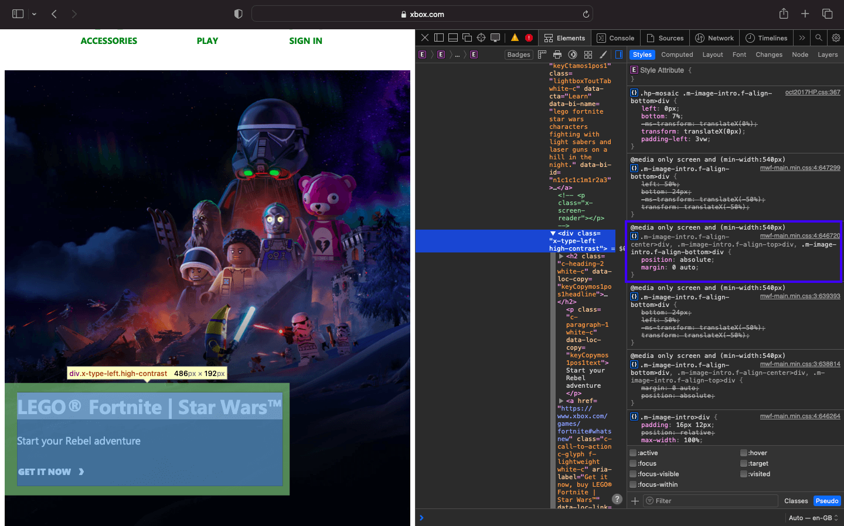Toggle dark appearance override icon
This screenshot has width=844, height=526.
click(573, 54)
